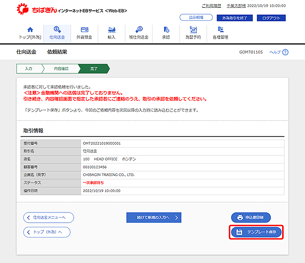Click the ステータス row label
The height and width of the screenshot is (263, 305).
pos(33,182)
